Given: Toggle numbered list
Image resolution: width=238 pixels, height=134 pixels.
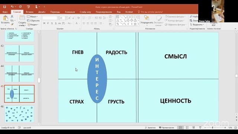Looking at the screenshot, I should pos(90,18).
